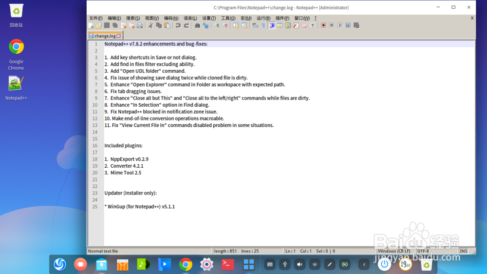The image size is (487, 274).
Task: Click line number 16 in margin
Action: 95,146
